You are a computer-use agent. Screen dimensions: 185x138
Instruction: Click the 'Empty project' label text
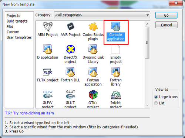[x=116, y=60]
